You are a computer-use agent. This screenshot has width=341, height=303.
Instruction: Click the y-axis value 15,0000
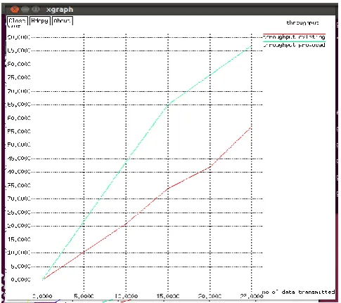pos(19,239)
